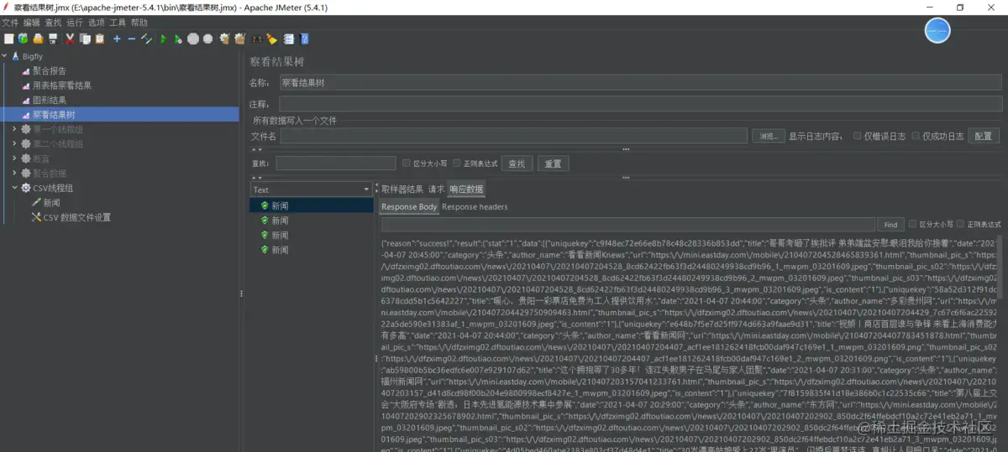Clear all results with Clear All icon
Image resolution: width=1008 pixels, height=452 pixels.
(x=239, y=39)
